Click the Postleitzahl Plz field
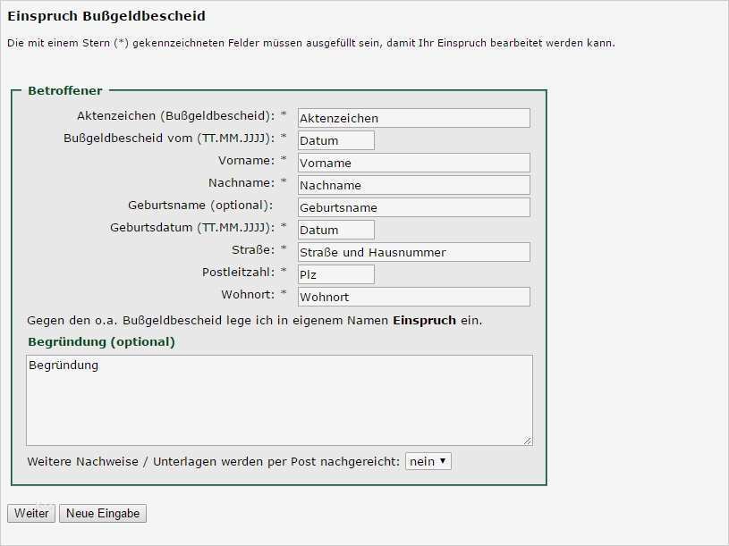Viewport: 729px width, 546px height. 335,273
